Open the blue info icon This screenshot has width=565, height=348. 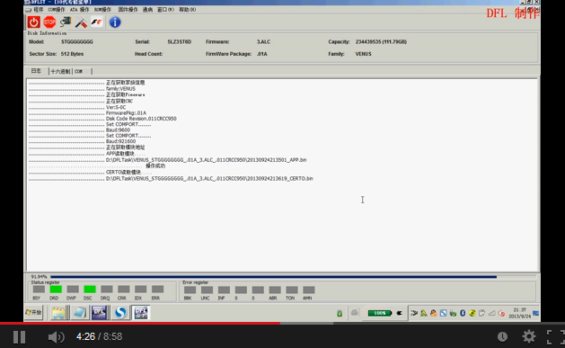coord(115,22)
